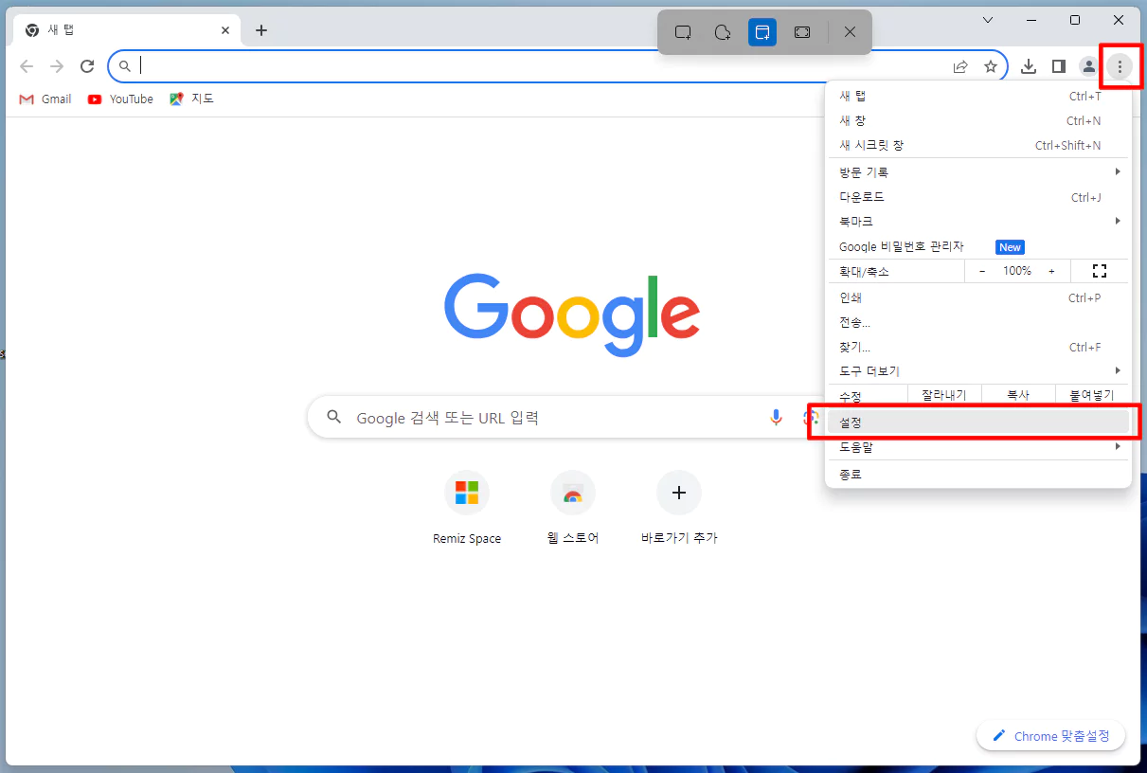This screenshot has height=773, width=1147.
Task: Expand 도구 더보기 submenu
Action: pyautogui.click(x=977, y=371)
